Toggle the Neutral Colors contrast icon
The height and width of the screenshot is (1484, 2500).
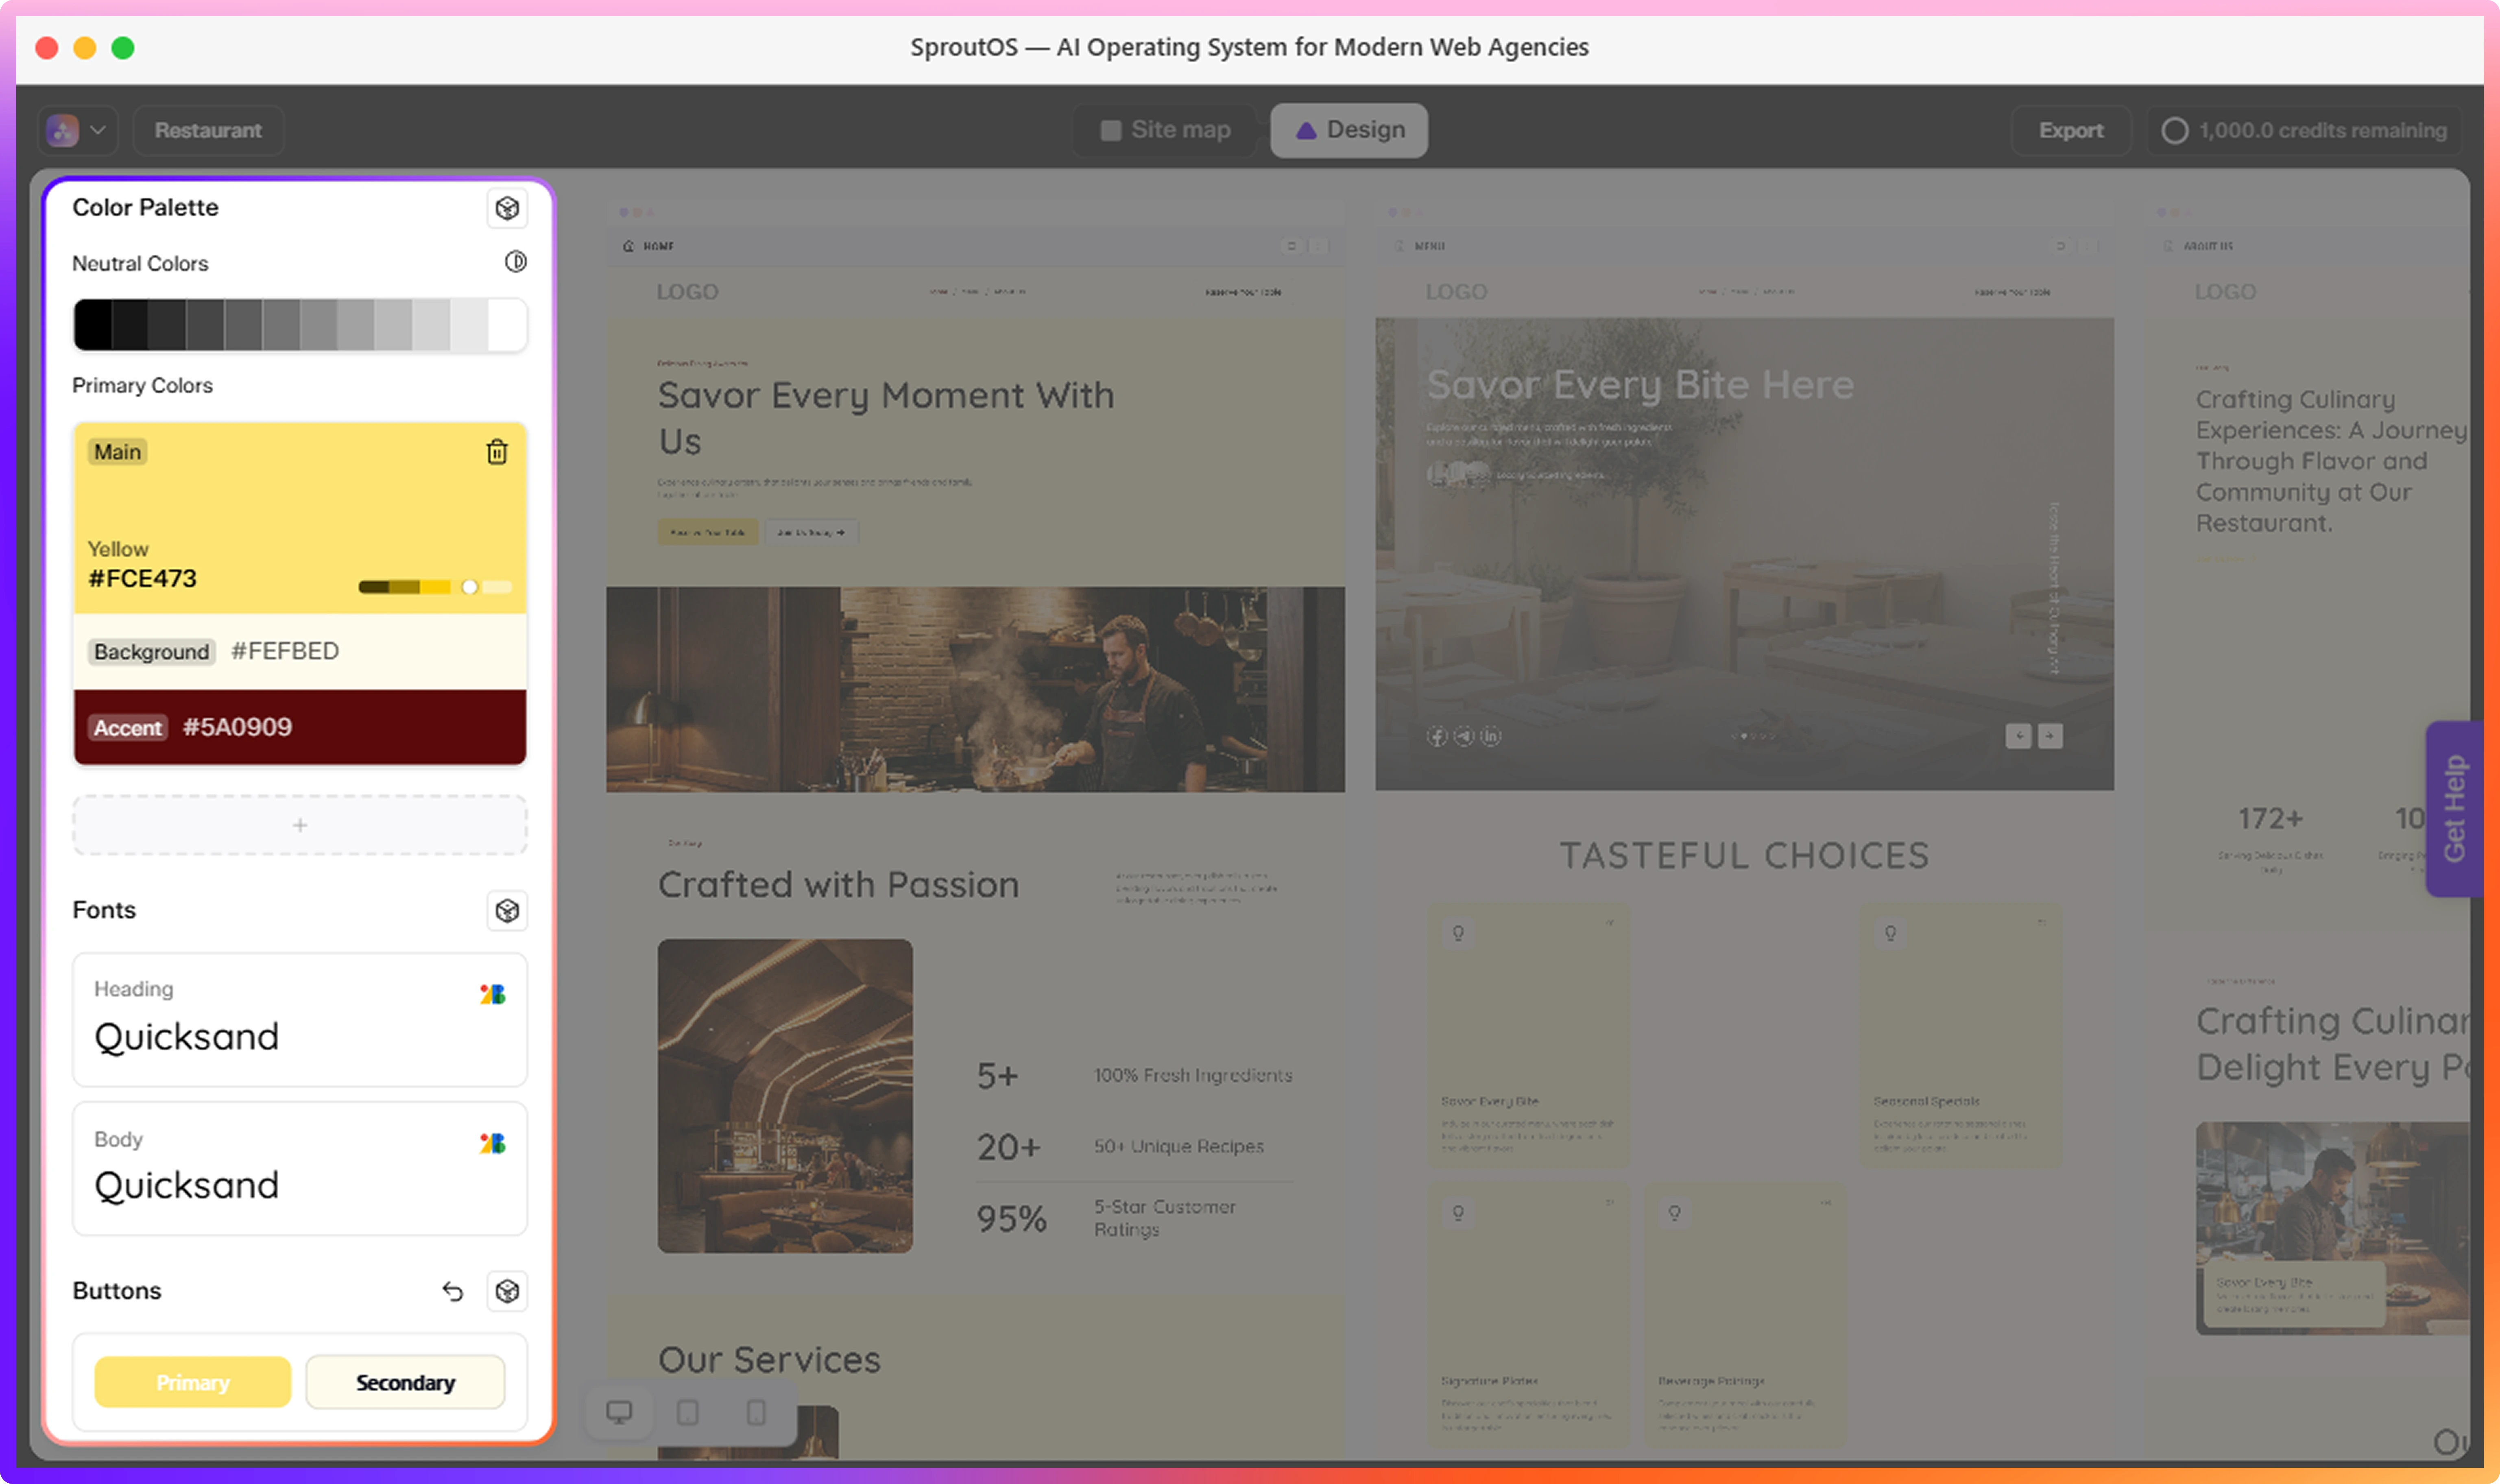click(x=516, y=262)
